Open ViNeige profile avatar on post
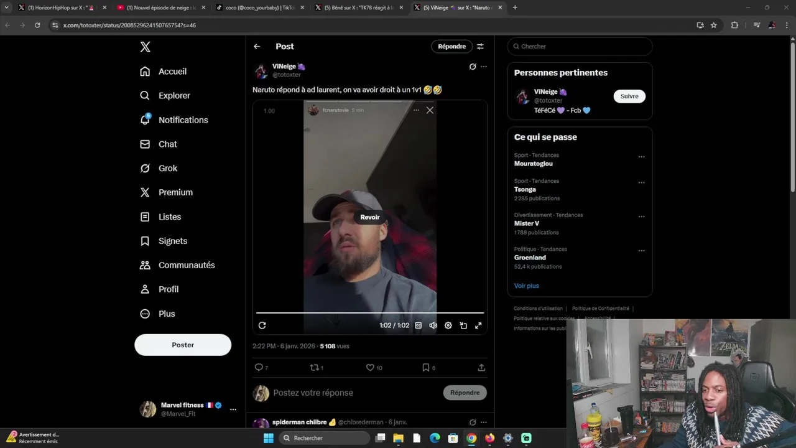This screenshot has width=796, height=448. pyautogui.click(x=261, y=71)
